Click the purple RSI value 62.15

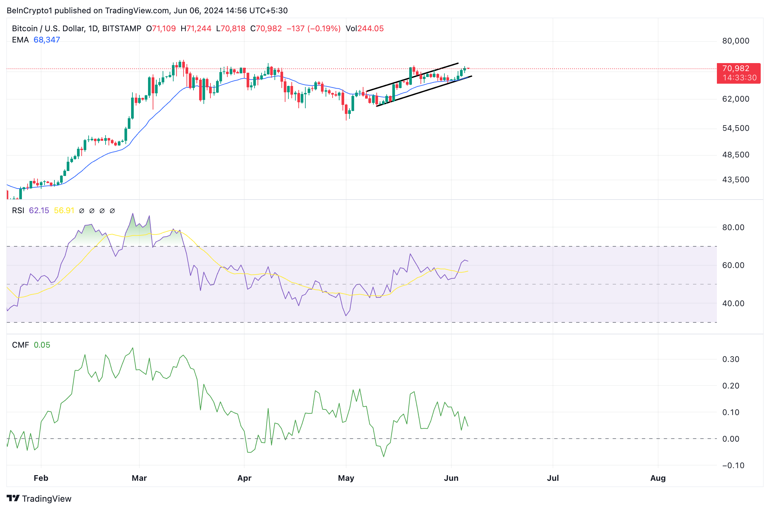point(39,211)
